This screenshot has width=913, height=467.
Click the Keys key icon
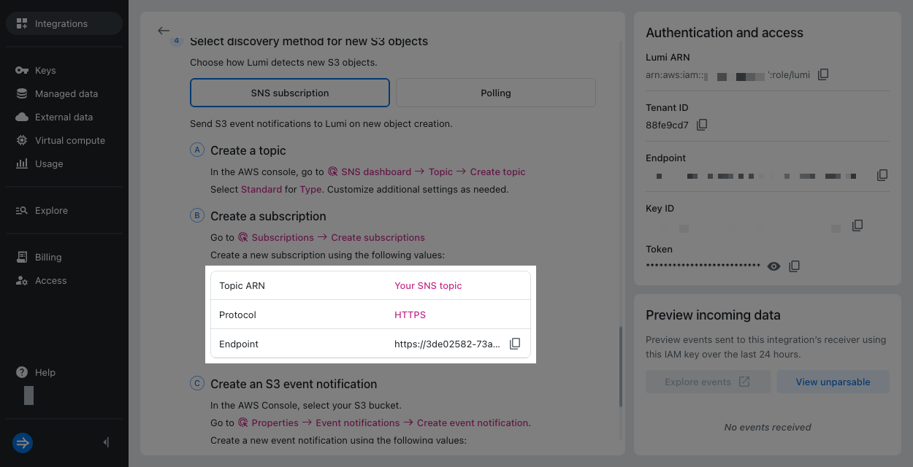[x=22, y=70]
